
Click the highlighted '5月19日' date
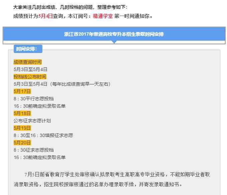[x=22, y=128]
